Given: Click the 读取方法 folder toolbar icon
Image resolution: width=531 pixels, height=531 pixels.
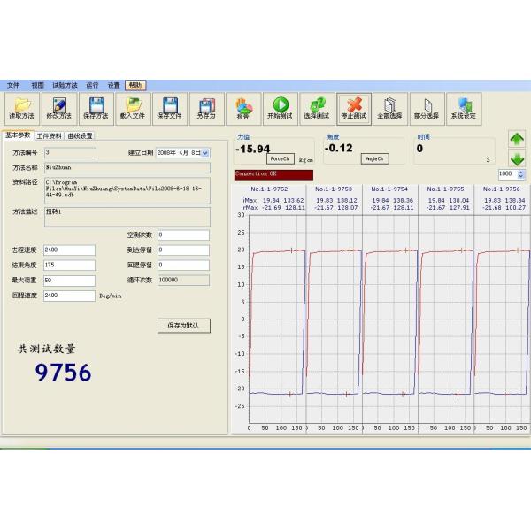Looking at the screenshot, I should coord(21,109).
